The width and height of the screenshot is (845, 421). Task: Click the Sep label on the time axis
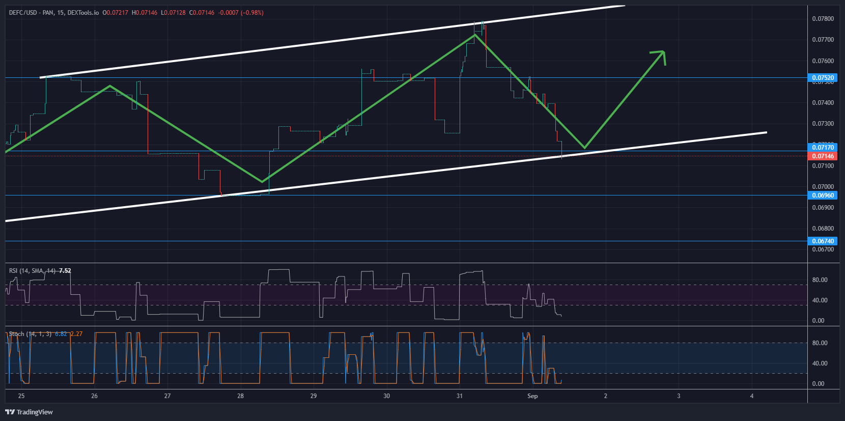click(532, 396)
